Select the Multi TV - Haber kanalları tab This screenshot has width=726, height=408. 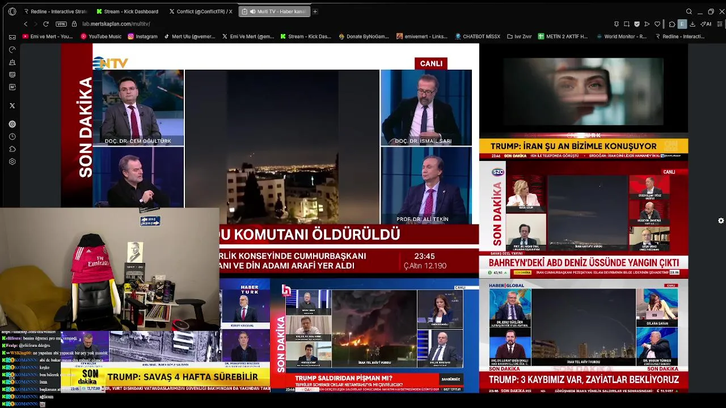click(x=275, y=11)
